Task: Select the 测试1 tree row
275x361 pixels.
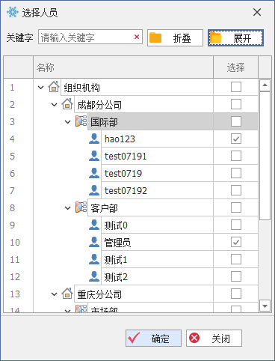Action: click(157, 260)
